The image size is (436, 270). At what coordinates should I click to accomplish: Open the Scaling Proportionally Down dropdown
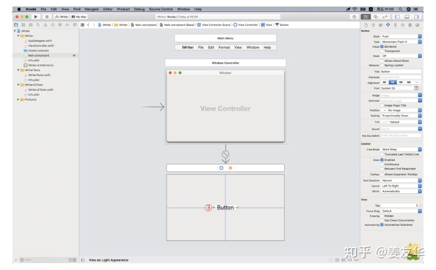coord(401,116)
